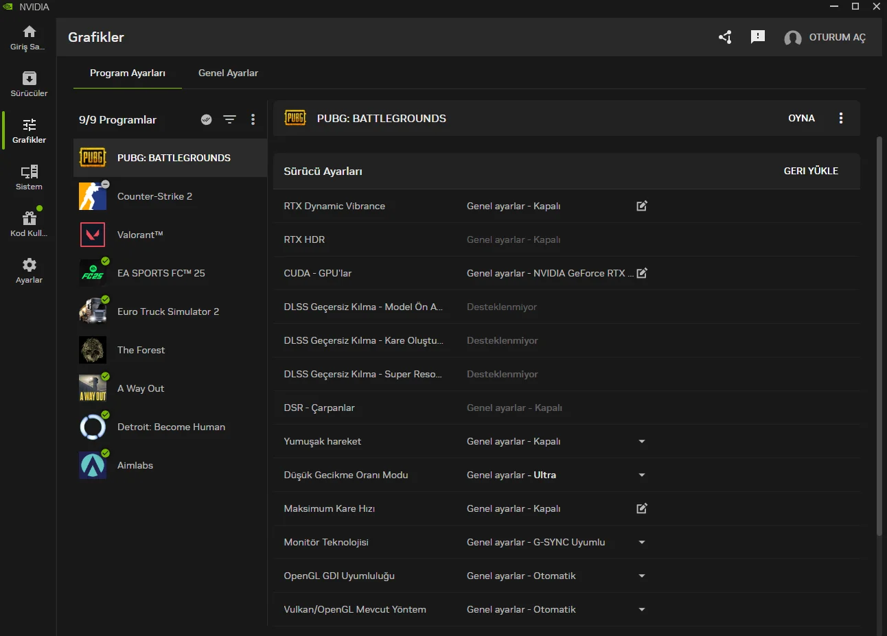This screenshot has height=636, width=887.
Task: Toggle the optimized programs checkmark filter
Action: (x=206, y=119)
